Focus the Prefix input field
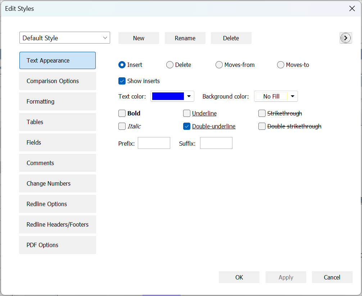 (154, 143)
